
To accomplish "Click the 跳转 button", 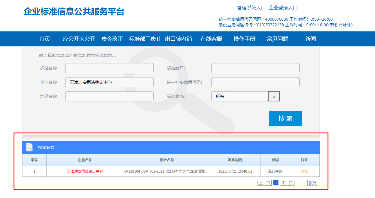I will pos(313,183).
